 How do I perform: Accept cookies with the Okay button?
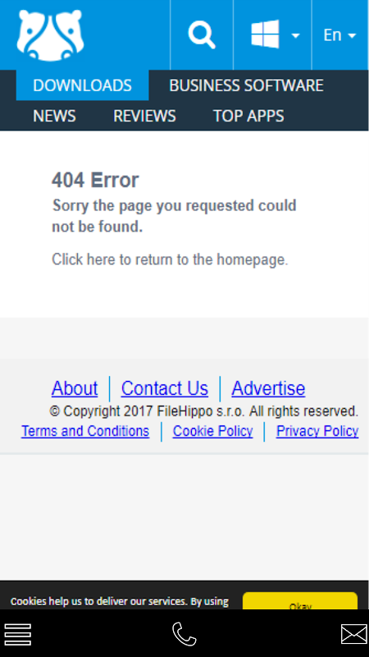pos(300,602)
